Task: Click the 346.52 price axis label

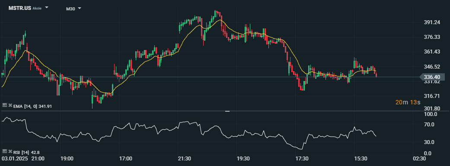Action: coord(432,67)
